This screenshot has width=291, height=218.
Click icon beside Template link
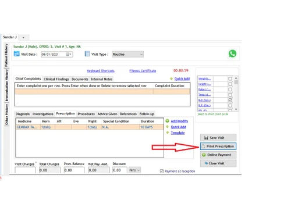pos(168,133)
